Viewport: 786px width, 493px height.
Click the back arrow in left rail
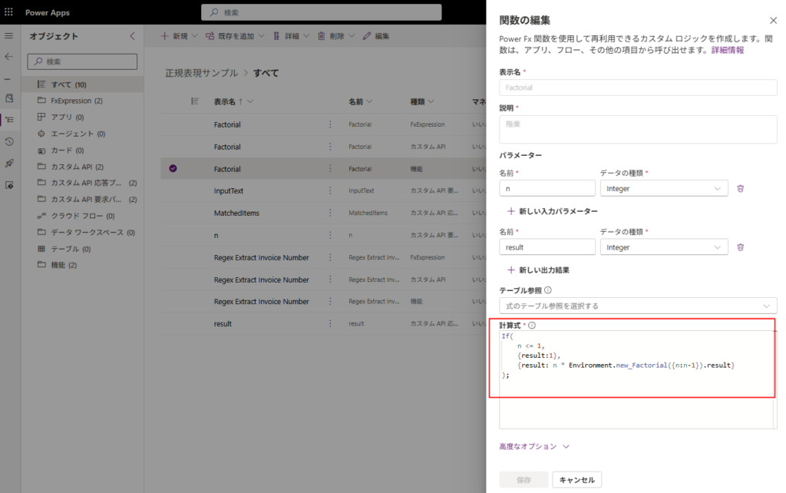9,56
